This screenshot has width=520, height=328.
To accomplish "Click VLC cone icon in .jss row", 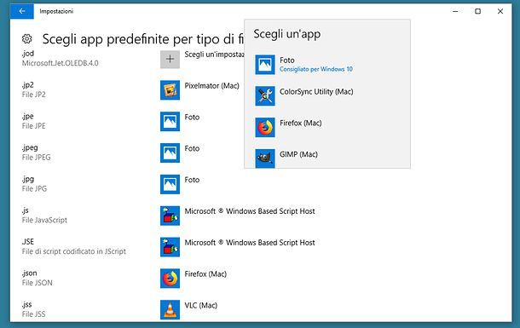I will click(x=170, y=309).
